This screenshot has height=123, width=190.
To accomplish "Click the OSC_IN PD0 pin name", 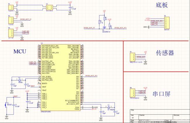I will click(x=46, y=77).
